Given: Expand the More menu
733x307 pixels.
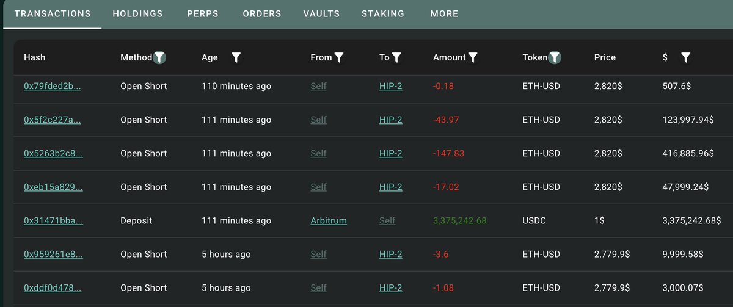Looking at the screenshot, I should 444,13.
